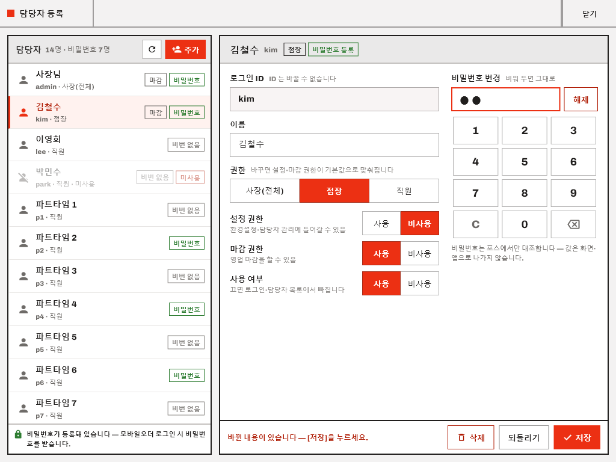Select 박민수 in the staff list
The image size is (616, 462).
pyautogui.click(x=109, y=177)
